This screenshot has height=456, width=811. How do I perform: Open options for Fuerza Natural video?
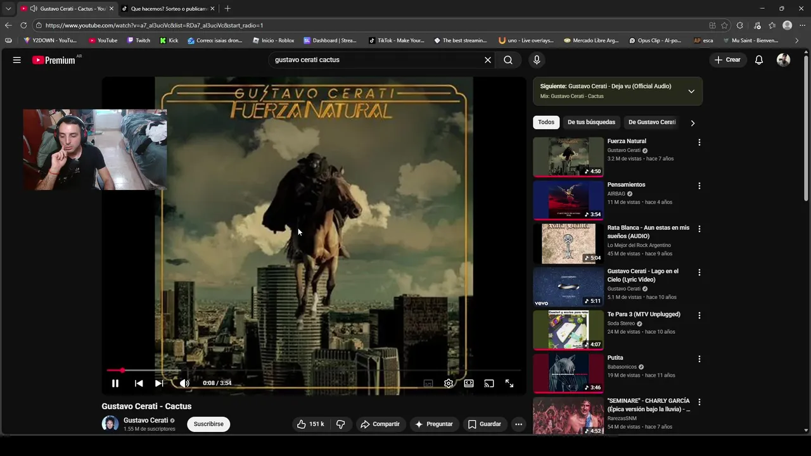coord(699,142)
